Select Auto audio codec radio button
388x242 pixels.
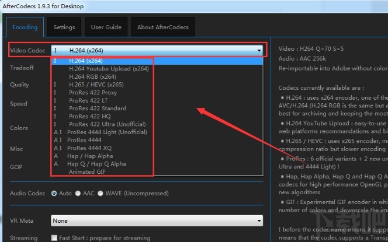click(x=54, y=194)
